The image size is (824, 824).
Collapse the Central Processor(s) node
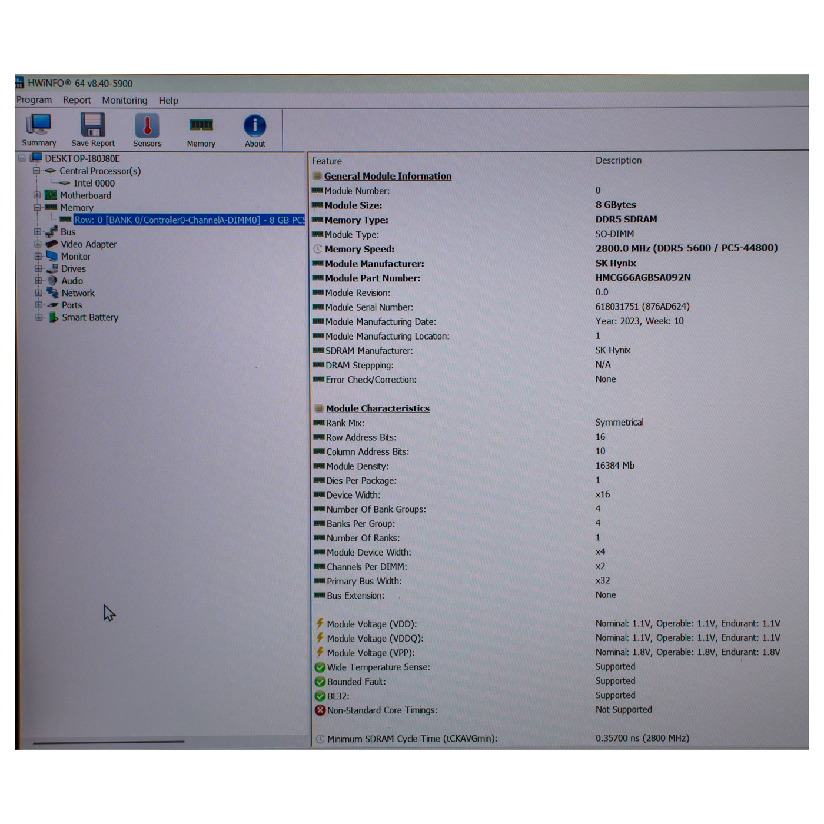(x=36, y=171)
